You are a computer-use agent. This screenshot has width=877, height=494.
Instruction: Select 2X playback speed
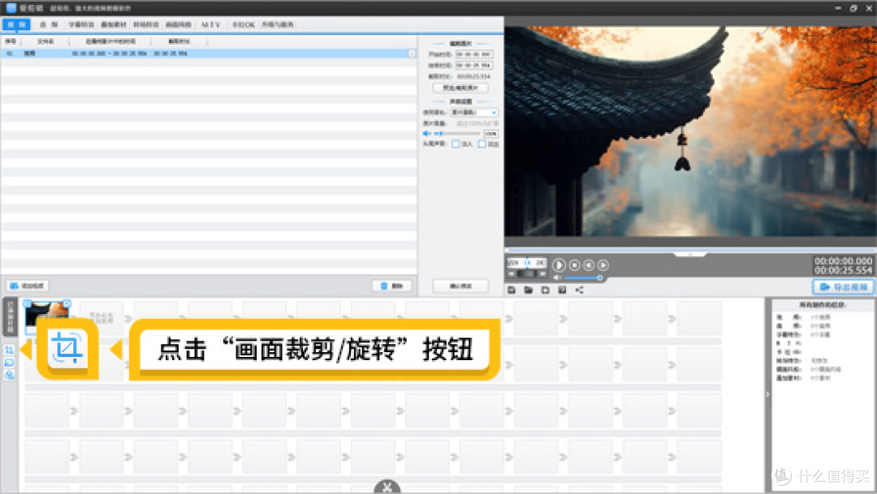tap(540, 263)
